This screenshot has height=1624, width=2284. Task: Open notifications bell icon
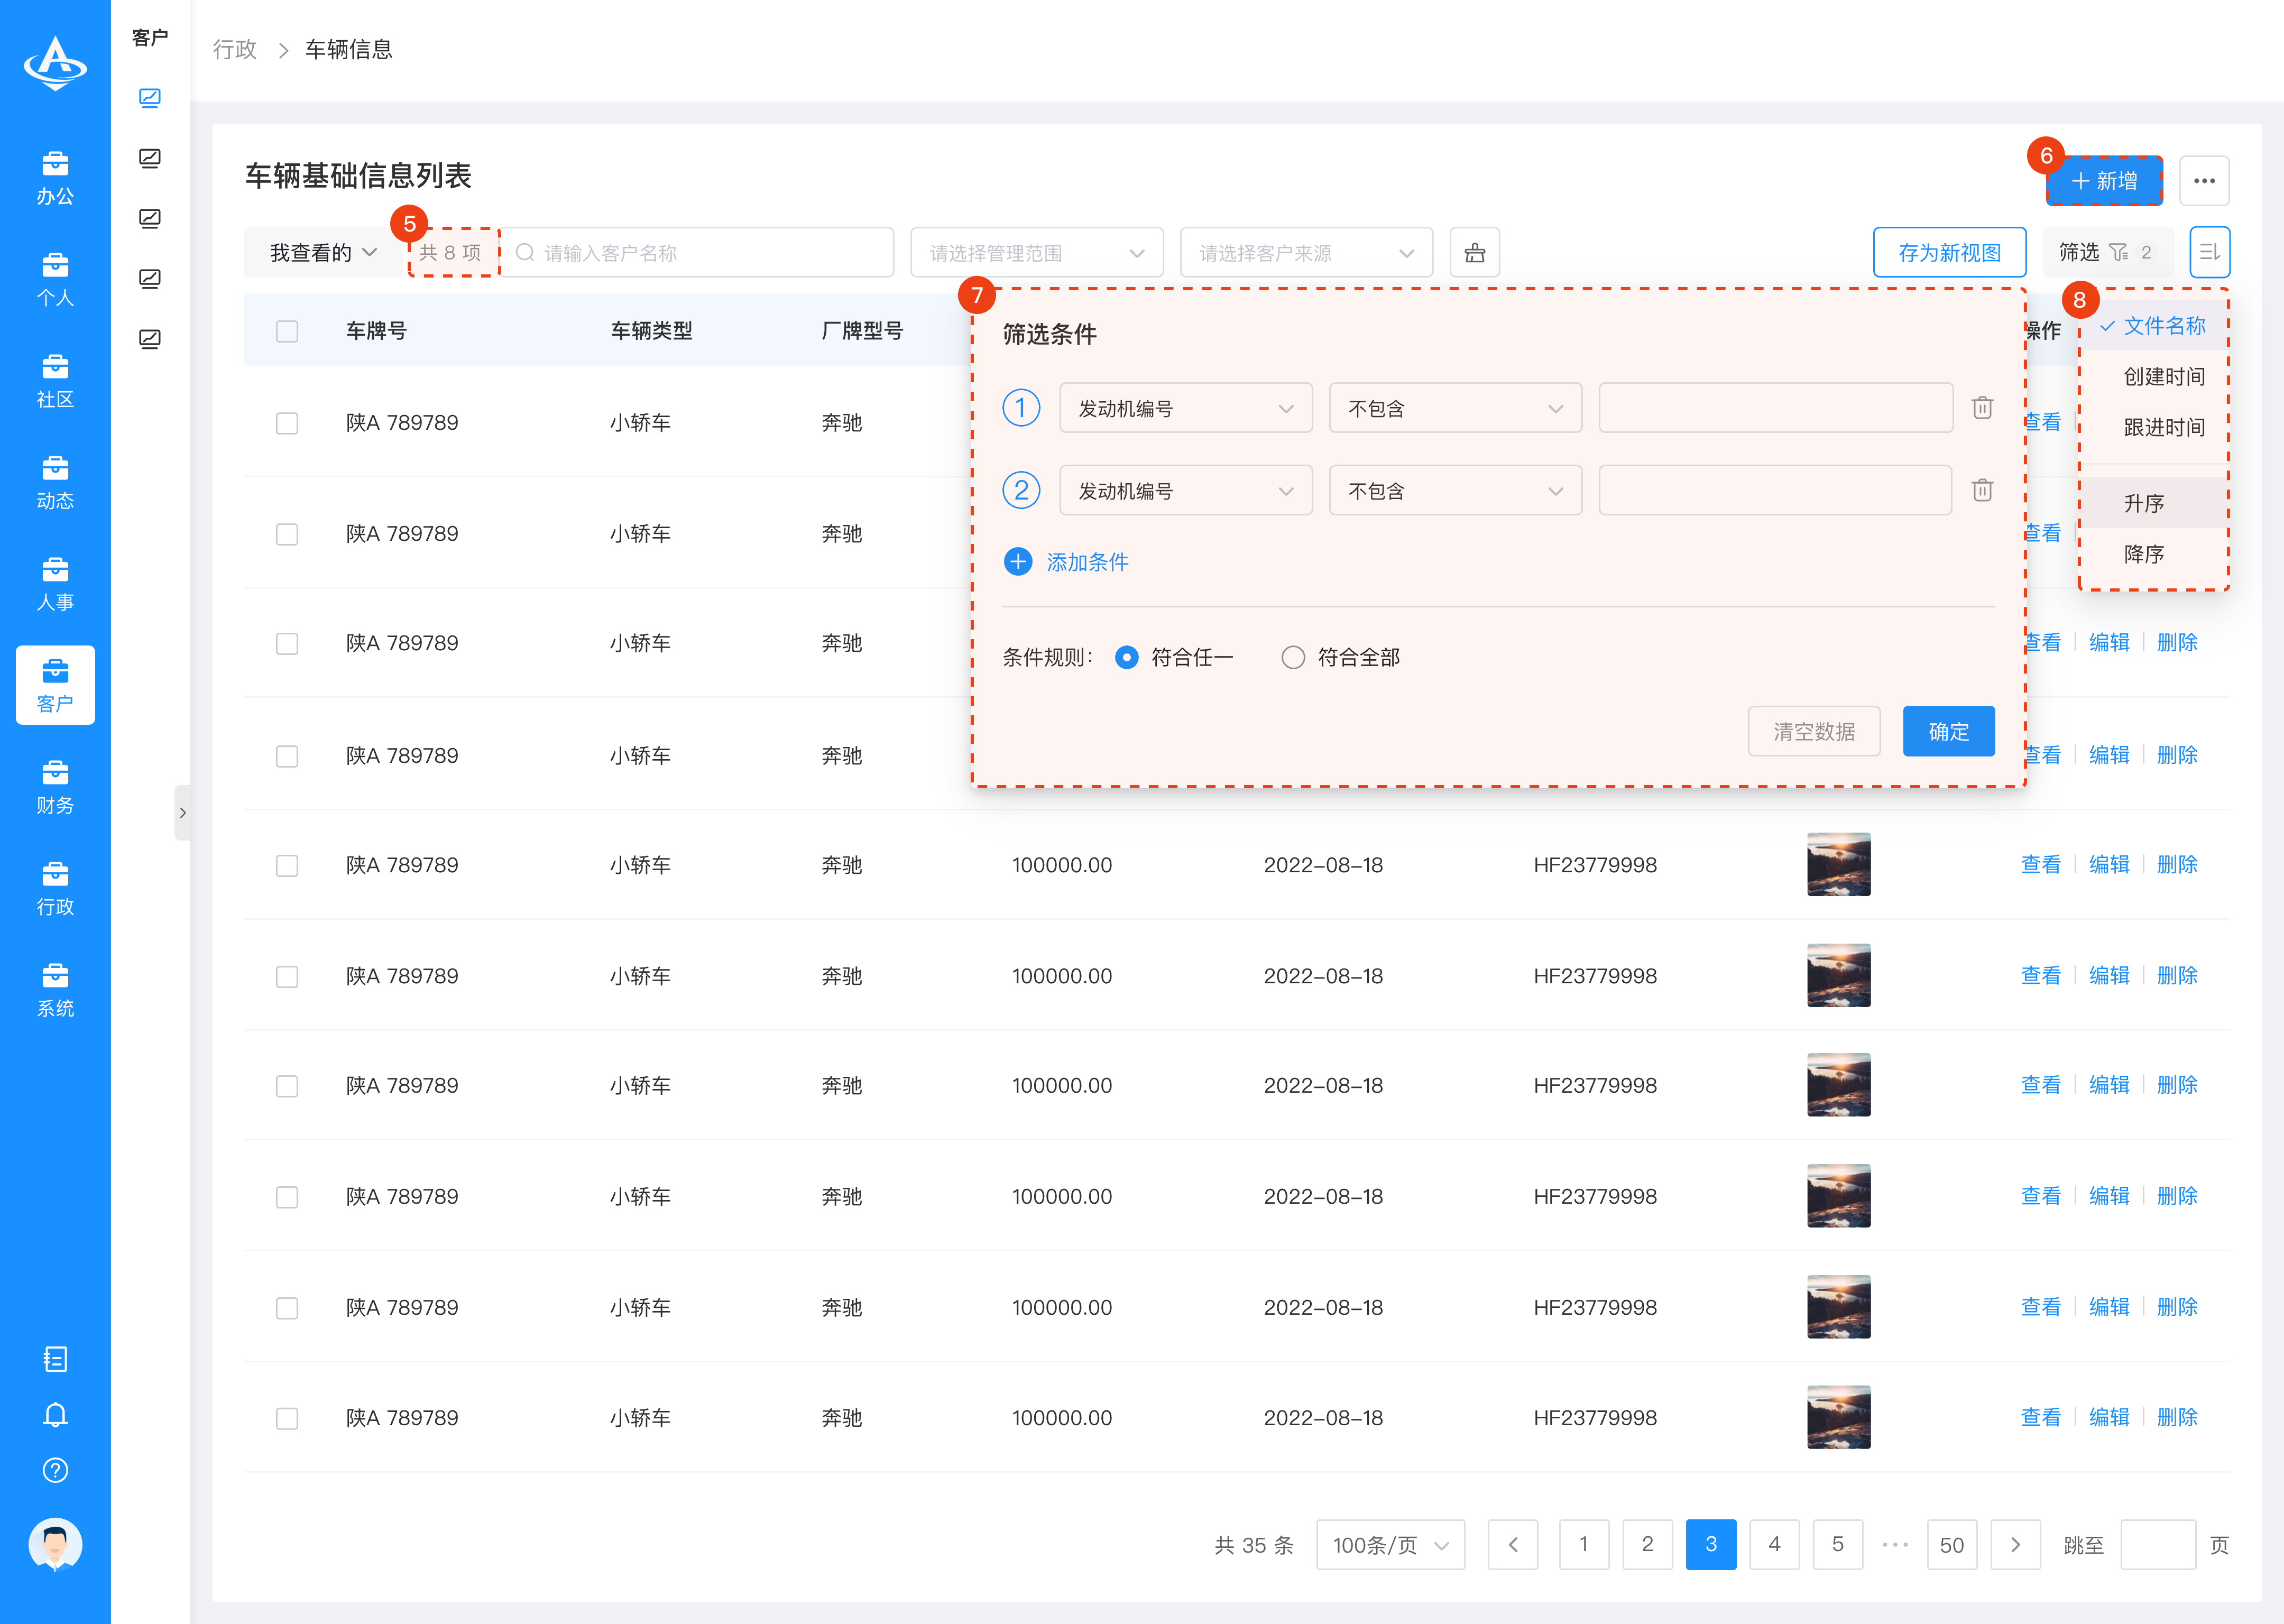coord(55,1414)
